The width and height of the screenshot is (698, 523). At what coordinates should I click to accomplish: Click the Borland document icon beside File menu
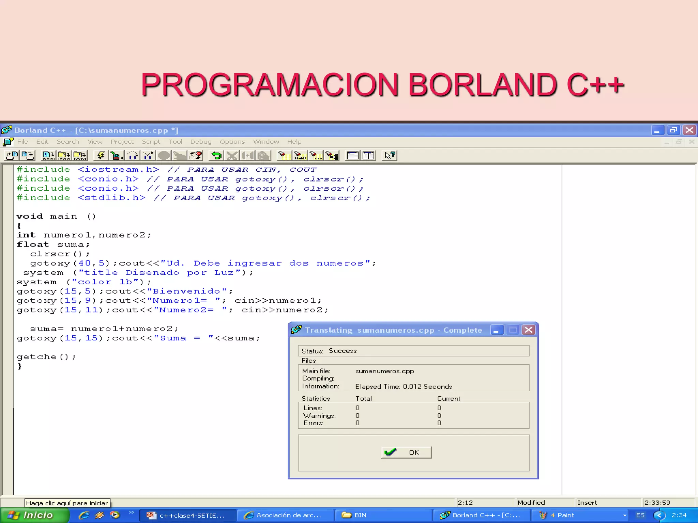pos(8,142)
